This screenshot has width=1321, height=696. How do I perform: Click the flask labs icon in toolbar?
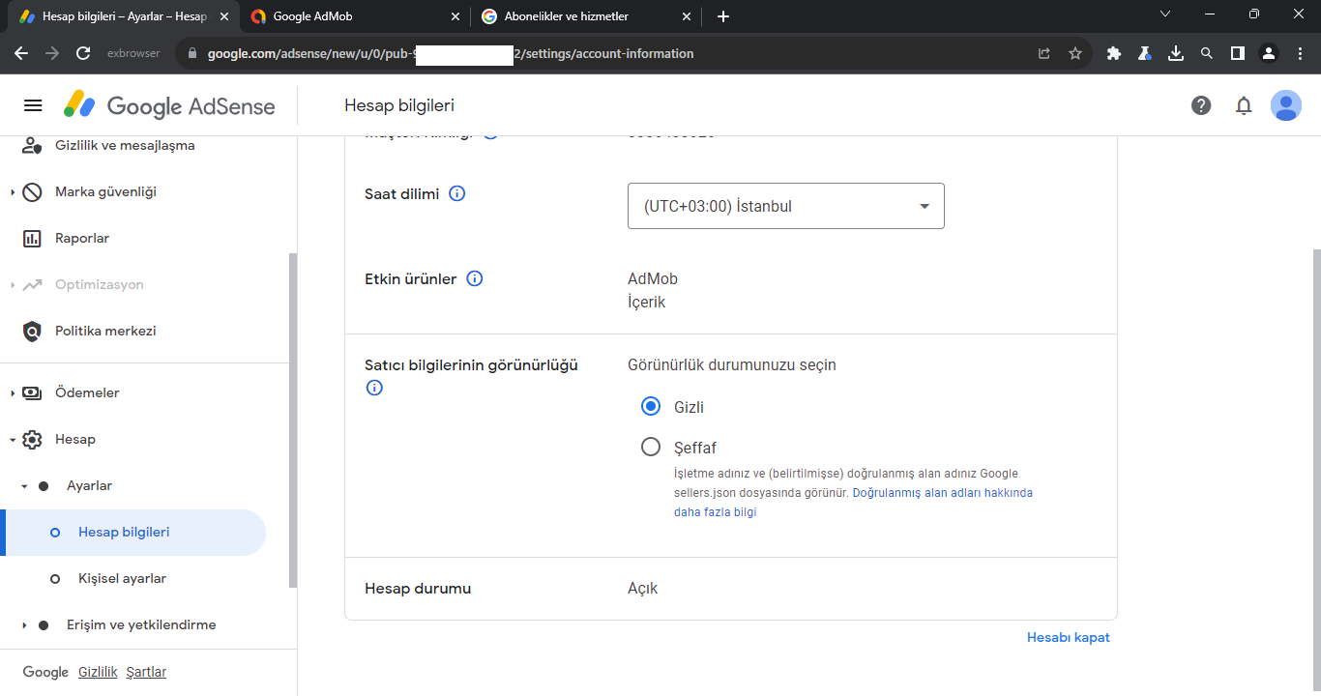coord(1145,54)
